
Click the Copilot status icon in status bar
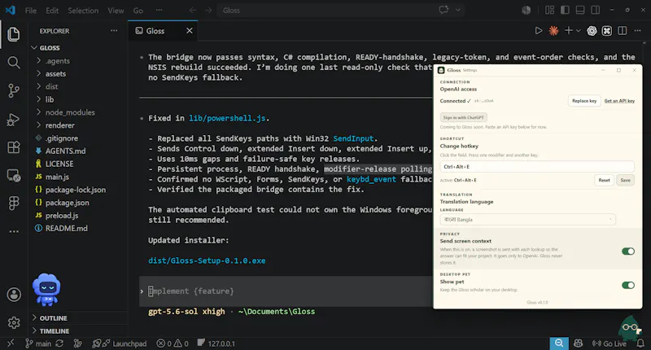tap(578, 343)
